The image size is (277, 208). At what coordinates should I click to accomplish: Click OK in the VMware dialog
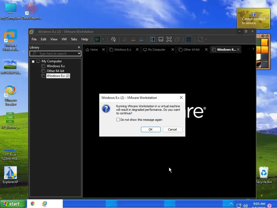(151, 129)
